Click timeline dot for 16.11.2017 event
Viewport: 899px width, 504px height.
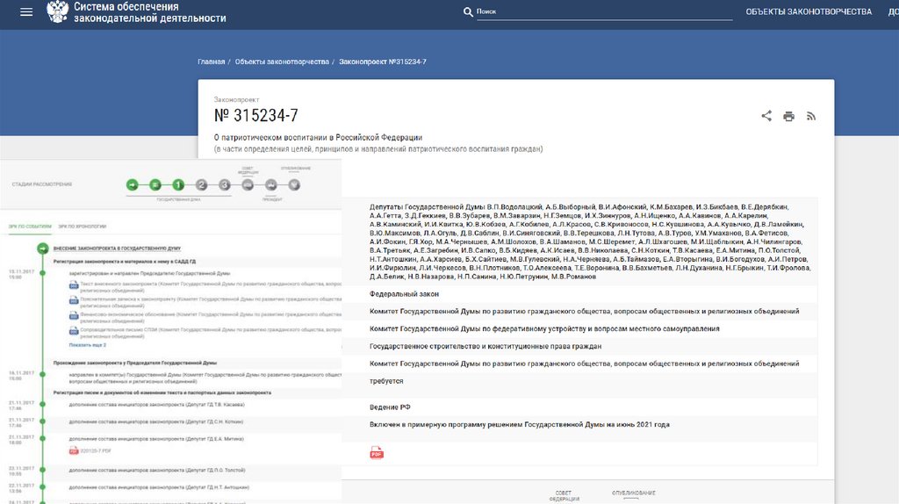(42, 374)
